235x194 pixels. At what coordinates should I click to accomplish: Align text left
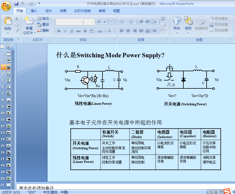122,31
